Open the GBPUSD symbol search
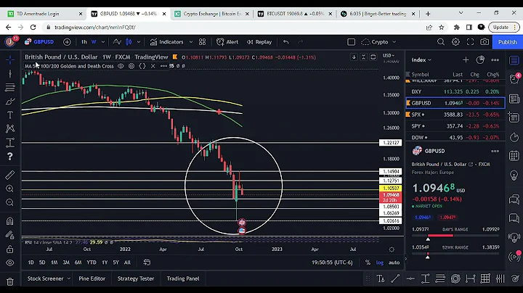The height and width of the screenshot is (293, 523). [39, 42]
